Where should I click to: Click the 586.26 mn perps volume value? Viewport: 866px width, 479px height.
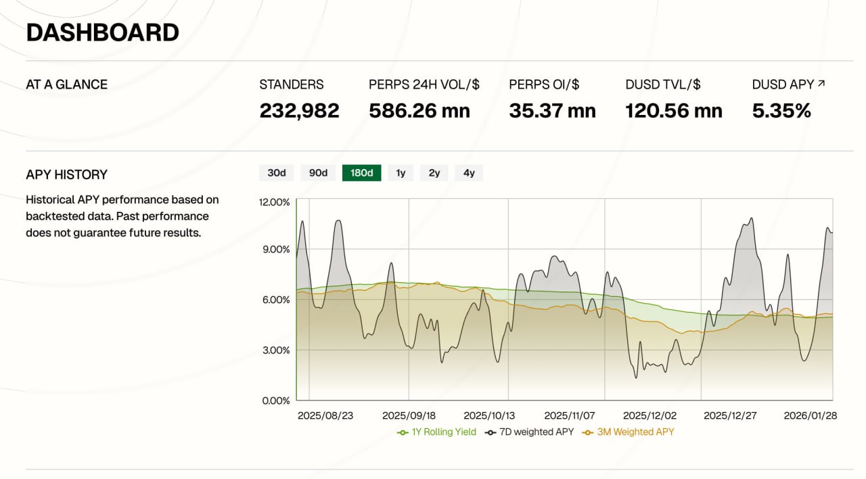(419, 111)
